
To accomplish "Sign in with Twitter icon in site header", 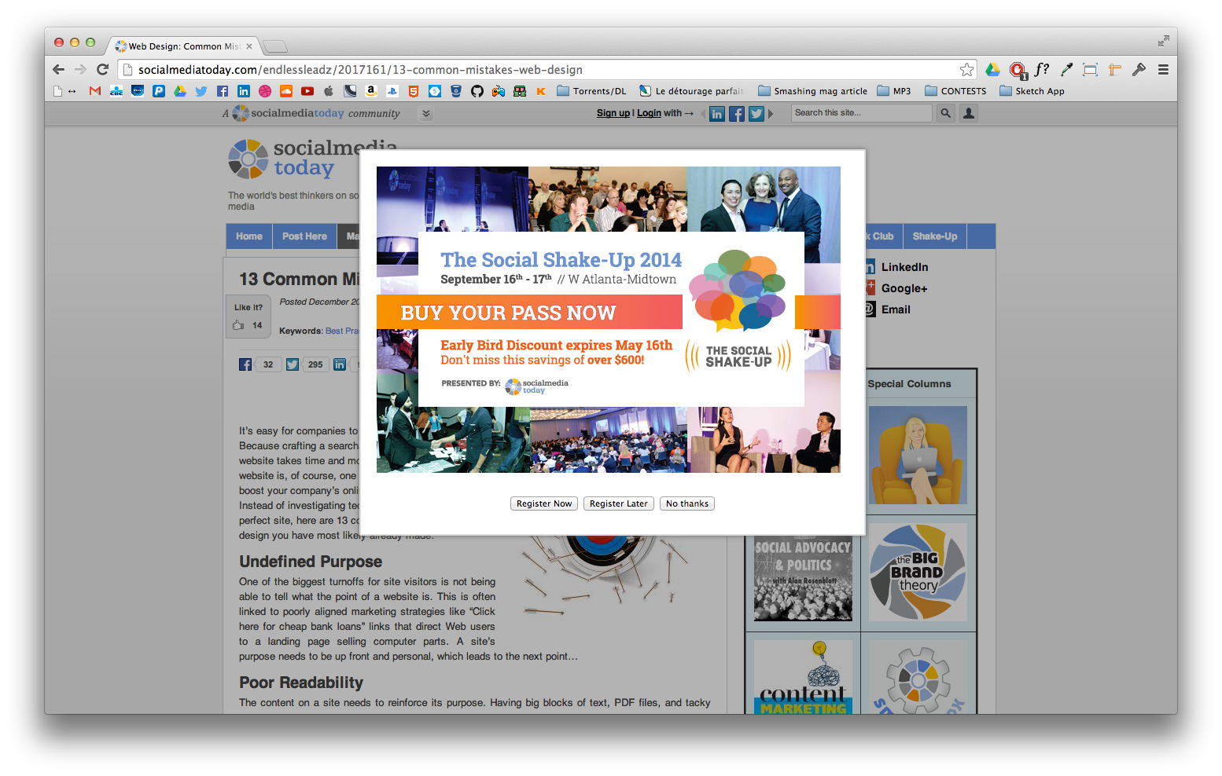I will [756, 114].
